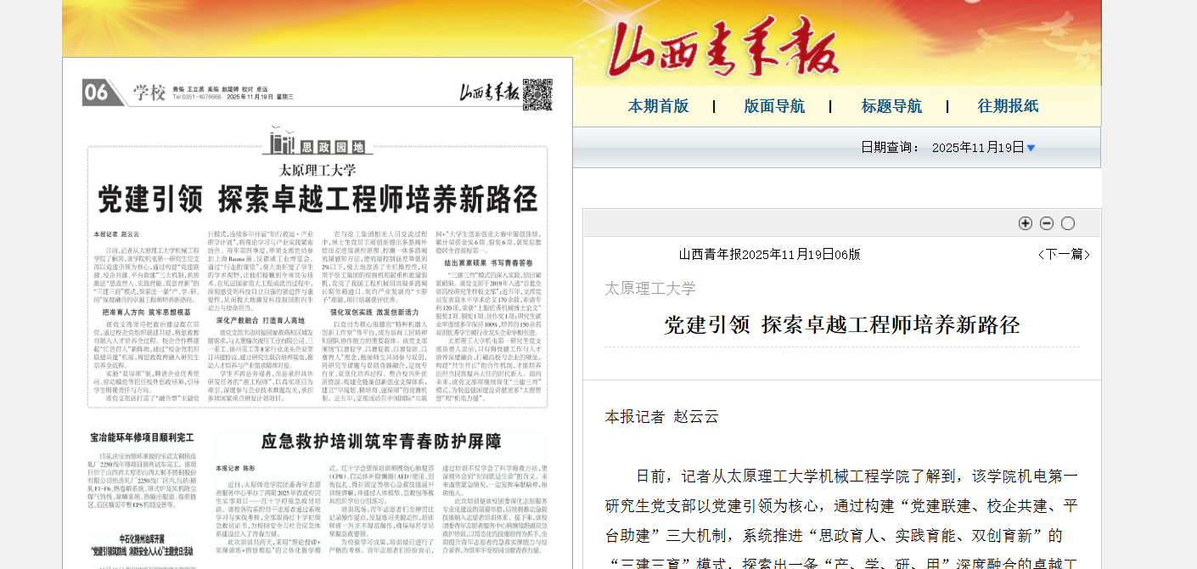Open 往期报纸 past issues
Screen dimensions: 1197x569
[1008, 106]
